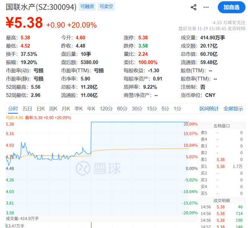Show the 年K chart view
248x228 pixels.
click(91, 108)
